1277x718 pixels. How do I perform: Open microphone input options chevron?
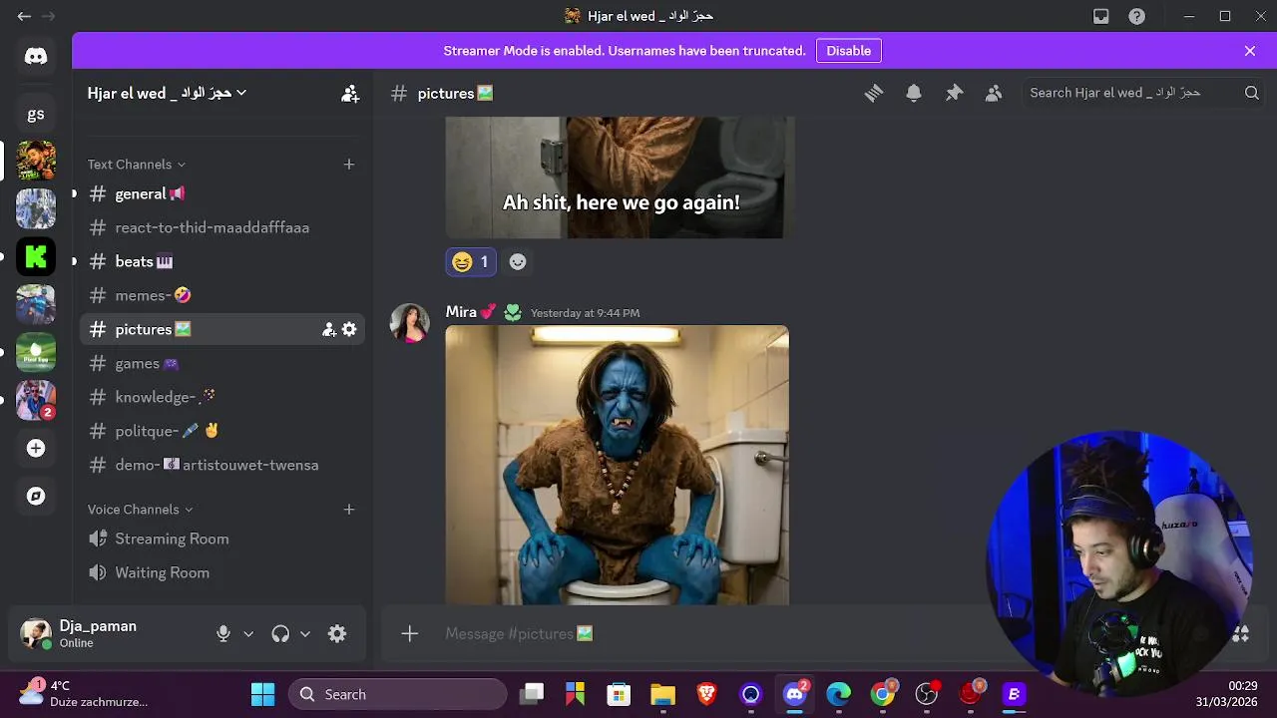point(248,634)
